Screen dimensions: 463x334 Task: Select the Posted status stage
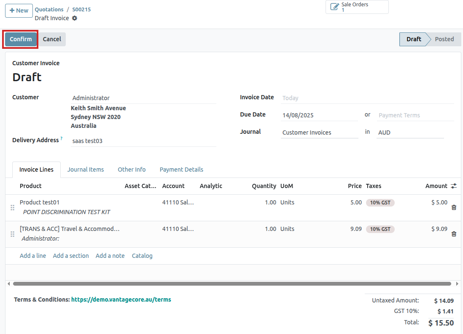(x=444, y=39)
